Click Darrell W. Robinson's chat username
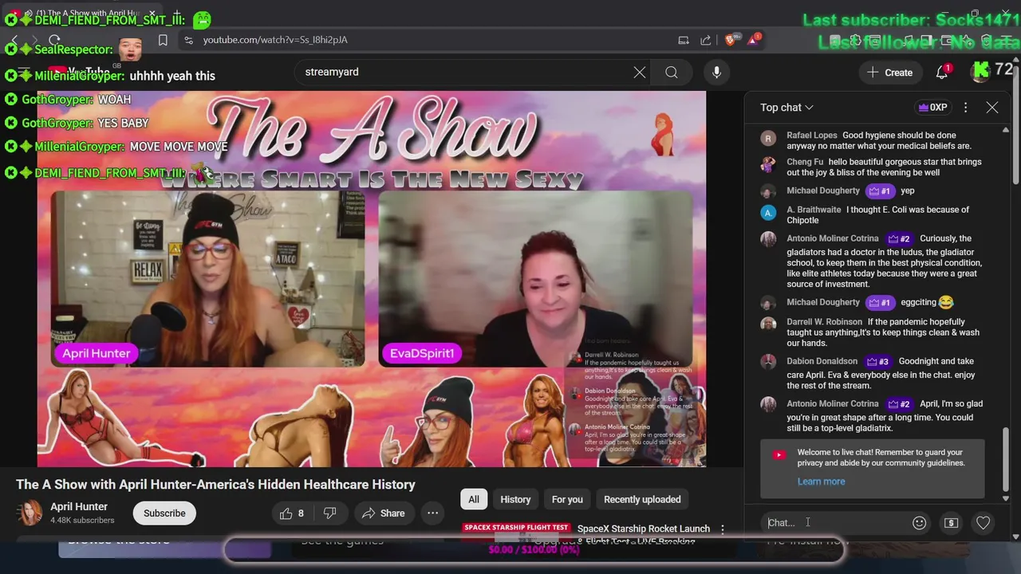 (x=824, y=322)
